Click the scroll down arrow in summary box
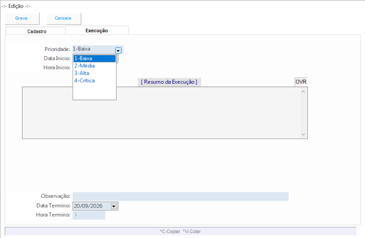 (303, 134)
